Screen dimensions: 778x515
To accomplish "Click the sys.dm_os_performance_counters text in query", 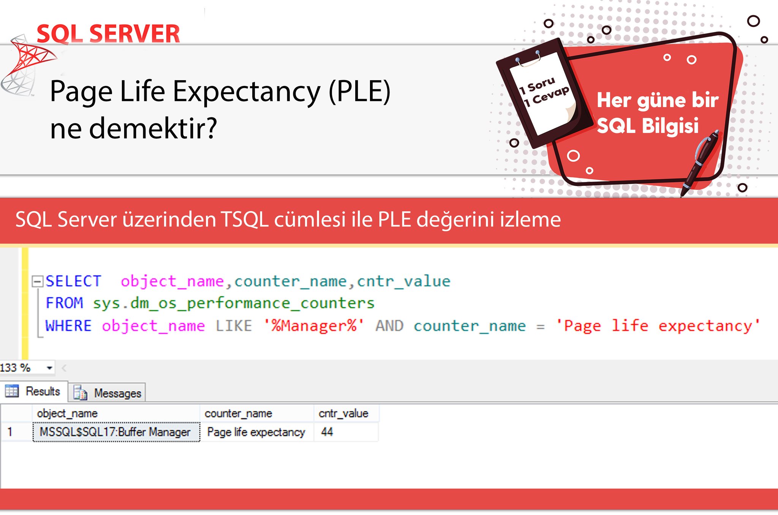I will 234,303.
